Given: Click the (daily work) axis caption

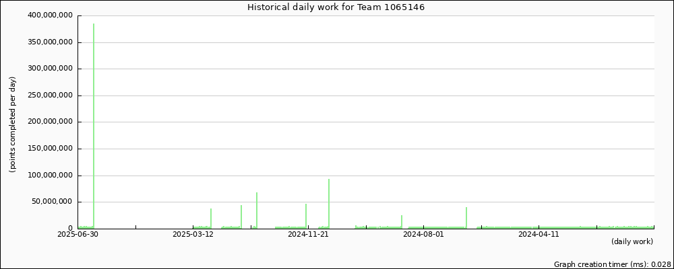Looking at the screenshot, I should 632,242.
